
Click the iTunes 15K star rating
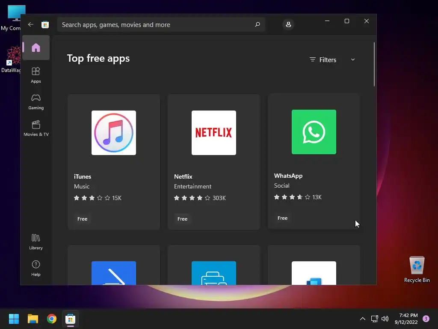pyautogui.click(x=98, y=198)
